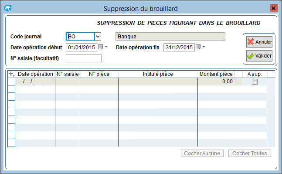Click the Cocher Aucune button
Screen dimensions: 282x174
tap(202, 154)
